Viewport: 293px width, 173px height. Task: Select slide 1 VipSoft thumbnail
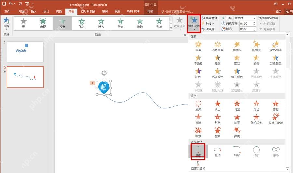click(x=25, y=52)
